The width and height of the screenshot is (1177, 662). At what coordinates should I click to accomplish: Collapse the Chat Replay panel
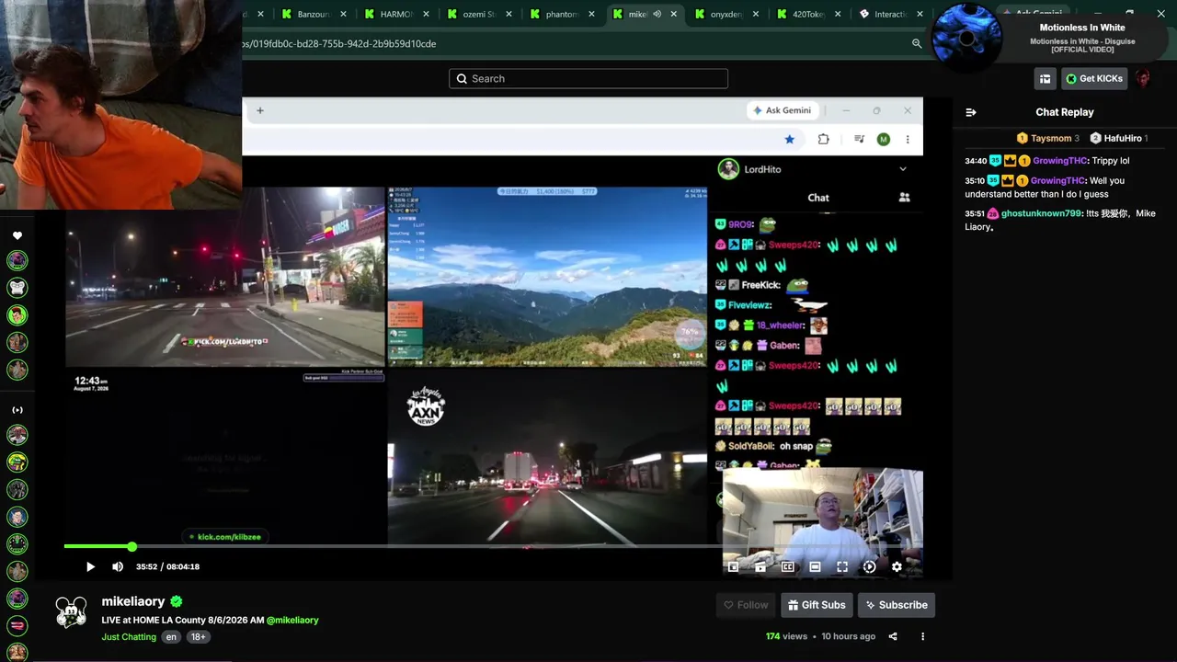[x=971, y=112]
